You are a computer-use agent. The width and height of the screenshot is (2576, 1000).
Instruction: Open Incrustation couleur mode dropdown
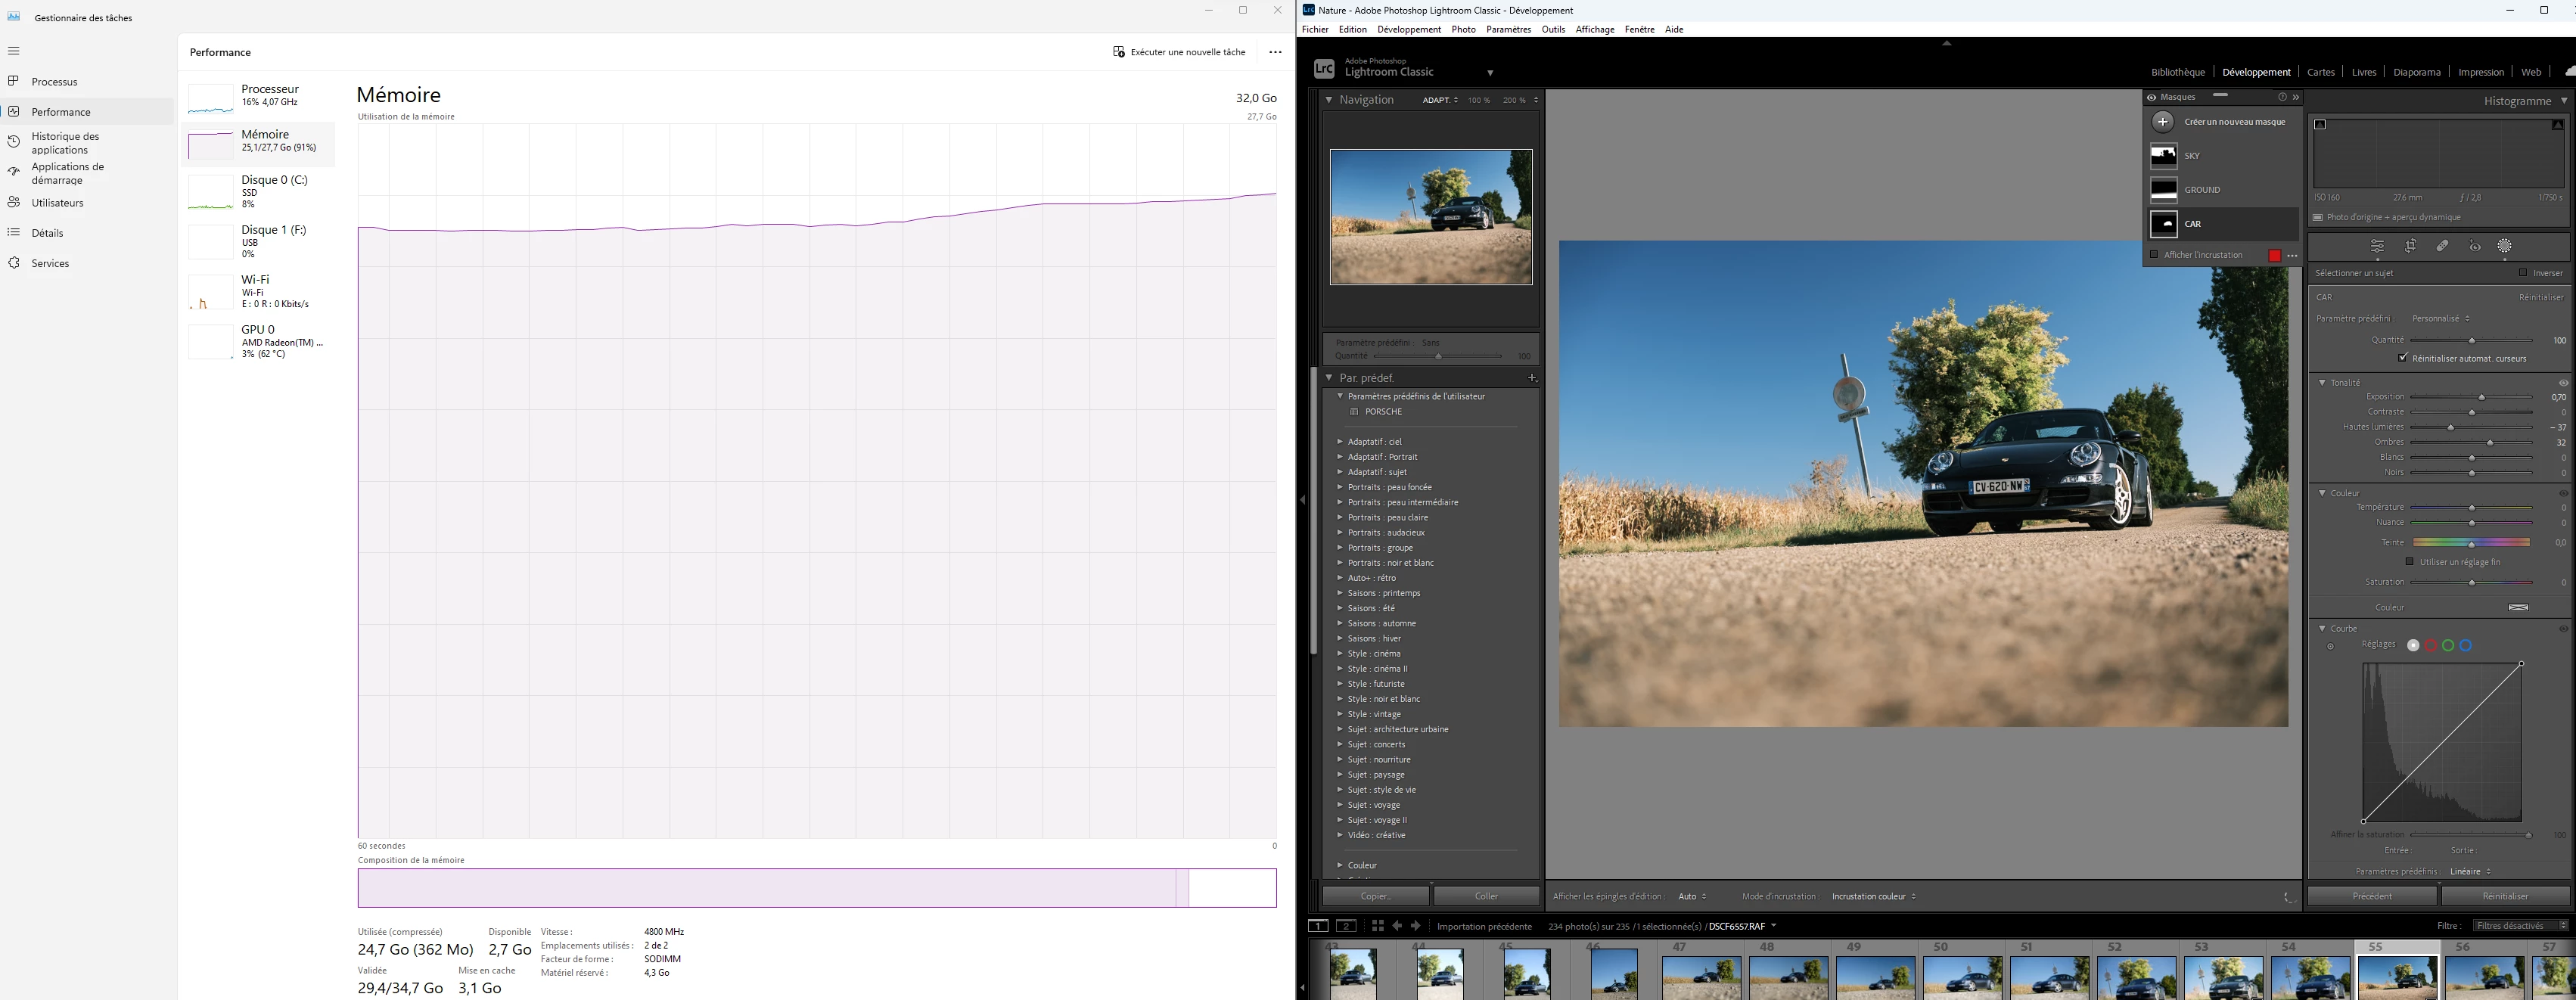[x=1873, y=896]
